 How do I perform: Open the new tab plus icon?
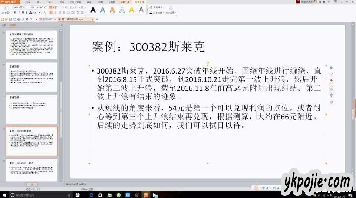pos(97,19)
